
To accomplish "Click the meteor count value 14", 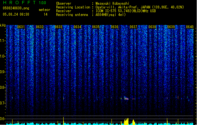I will 46,14.
